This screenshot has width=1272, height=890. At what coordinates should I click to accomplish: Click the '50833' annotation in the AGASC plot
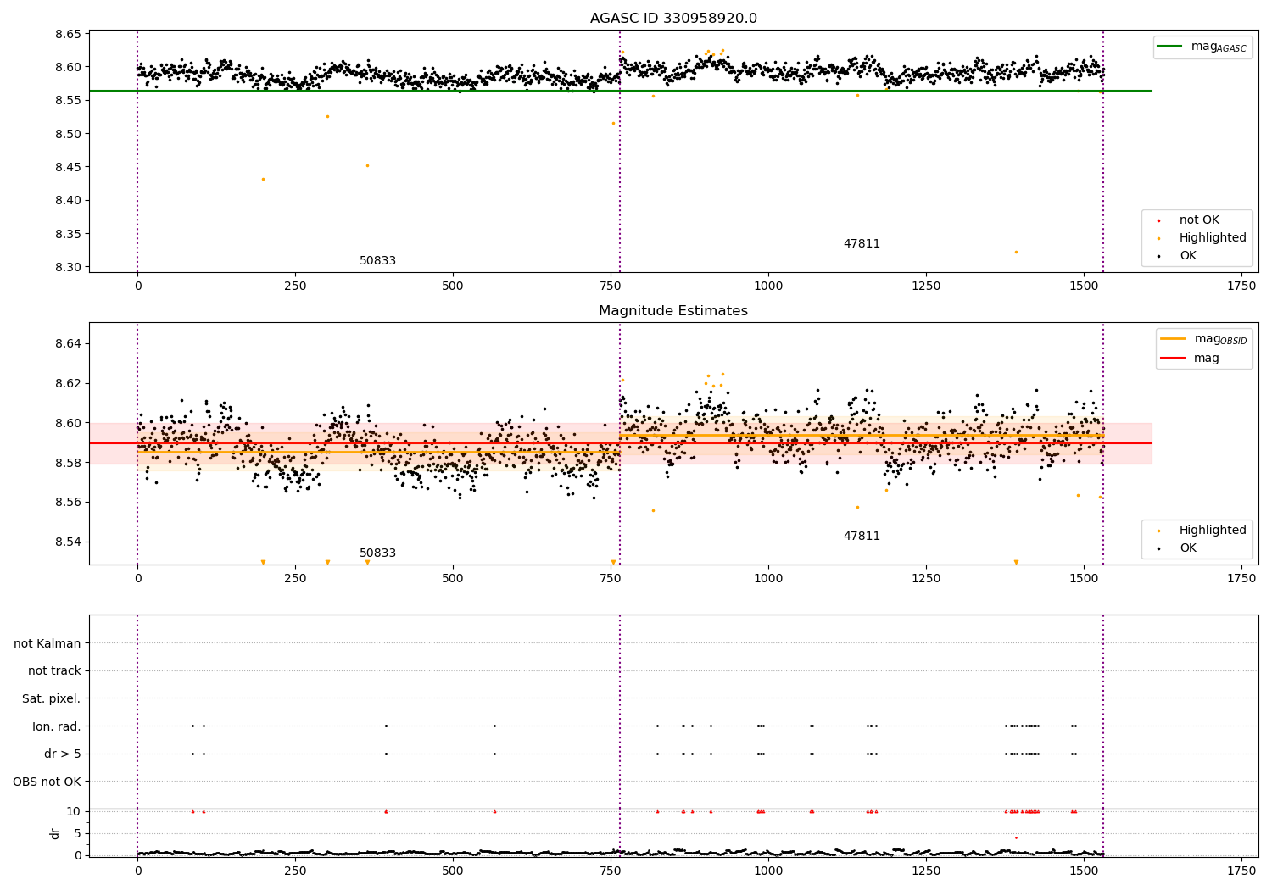click(x=377, y=261)
